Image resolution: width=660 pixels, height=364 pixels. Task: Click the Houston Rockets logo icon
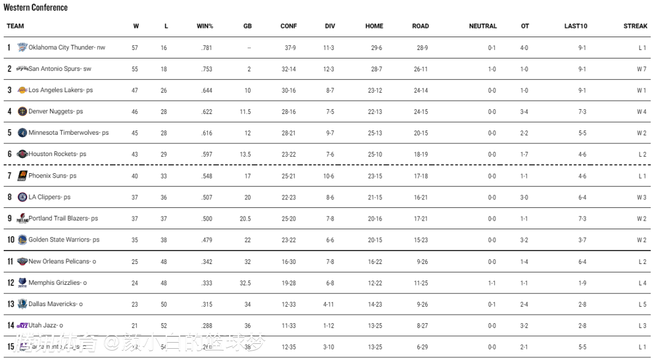tap(23, 154)
